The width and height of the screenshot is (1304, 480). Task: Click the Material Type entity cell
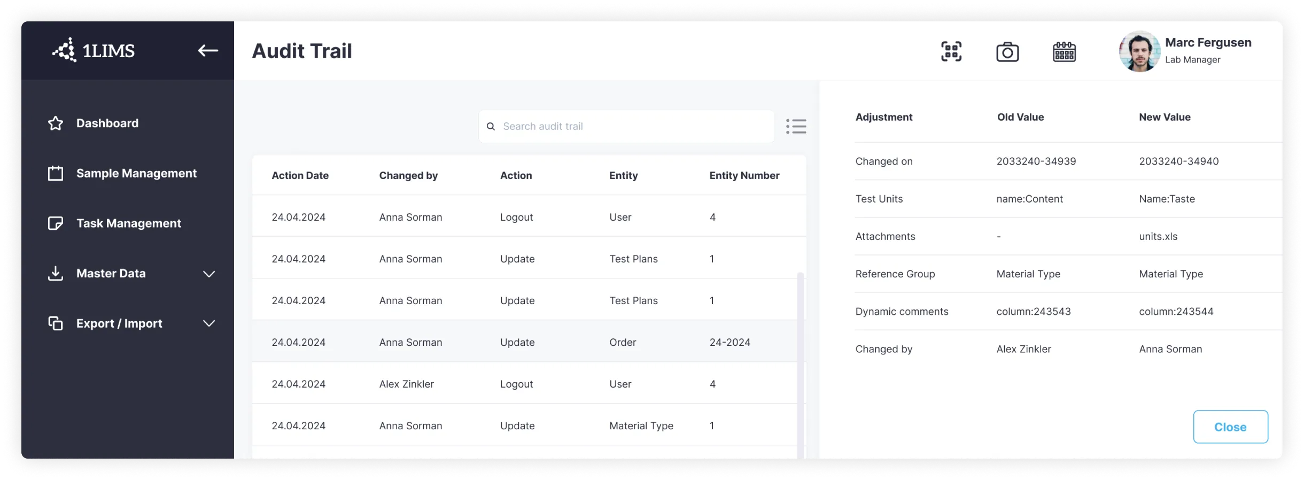(x=641, y=425)
